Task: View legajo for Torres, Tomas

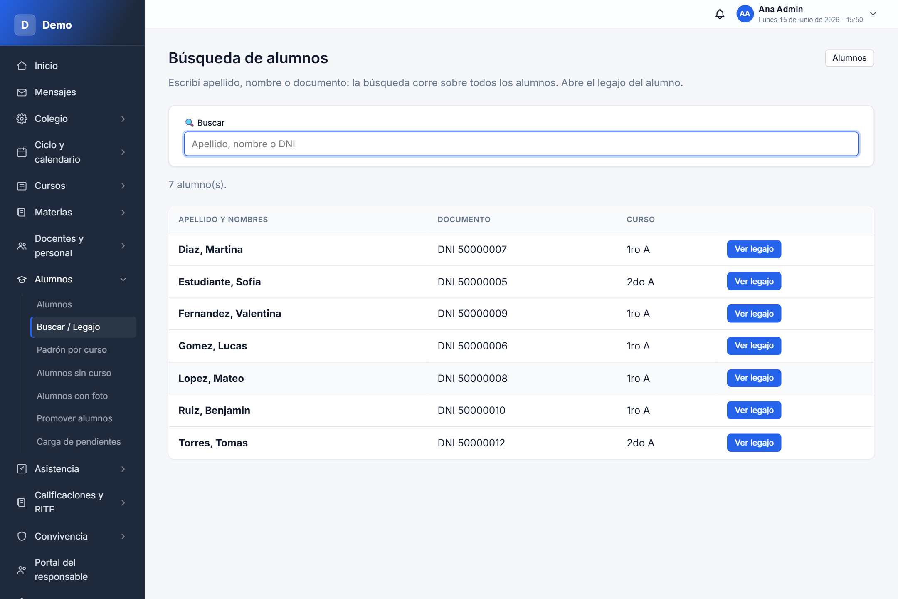Action: coord(754,443)
